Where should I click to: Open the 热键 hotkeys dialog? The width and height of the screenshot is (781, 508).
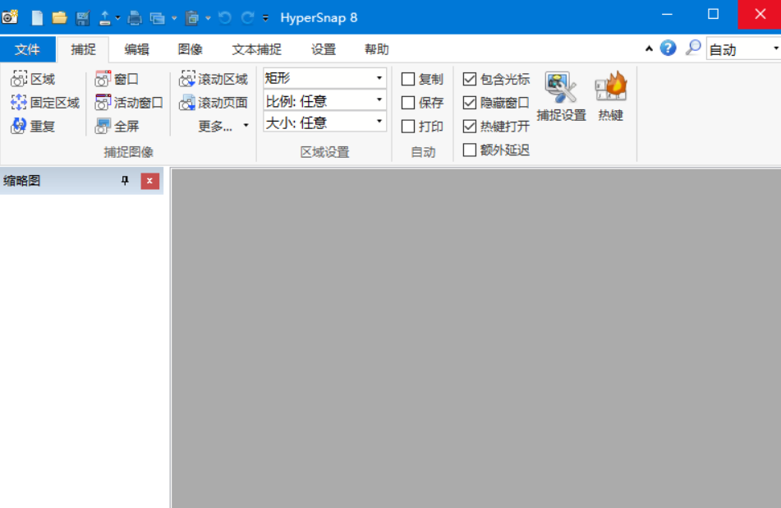click(611, 97)
